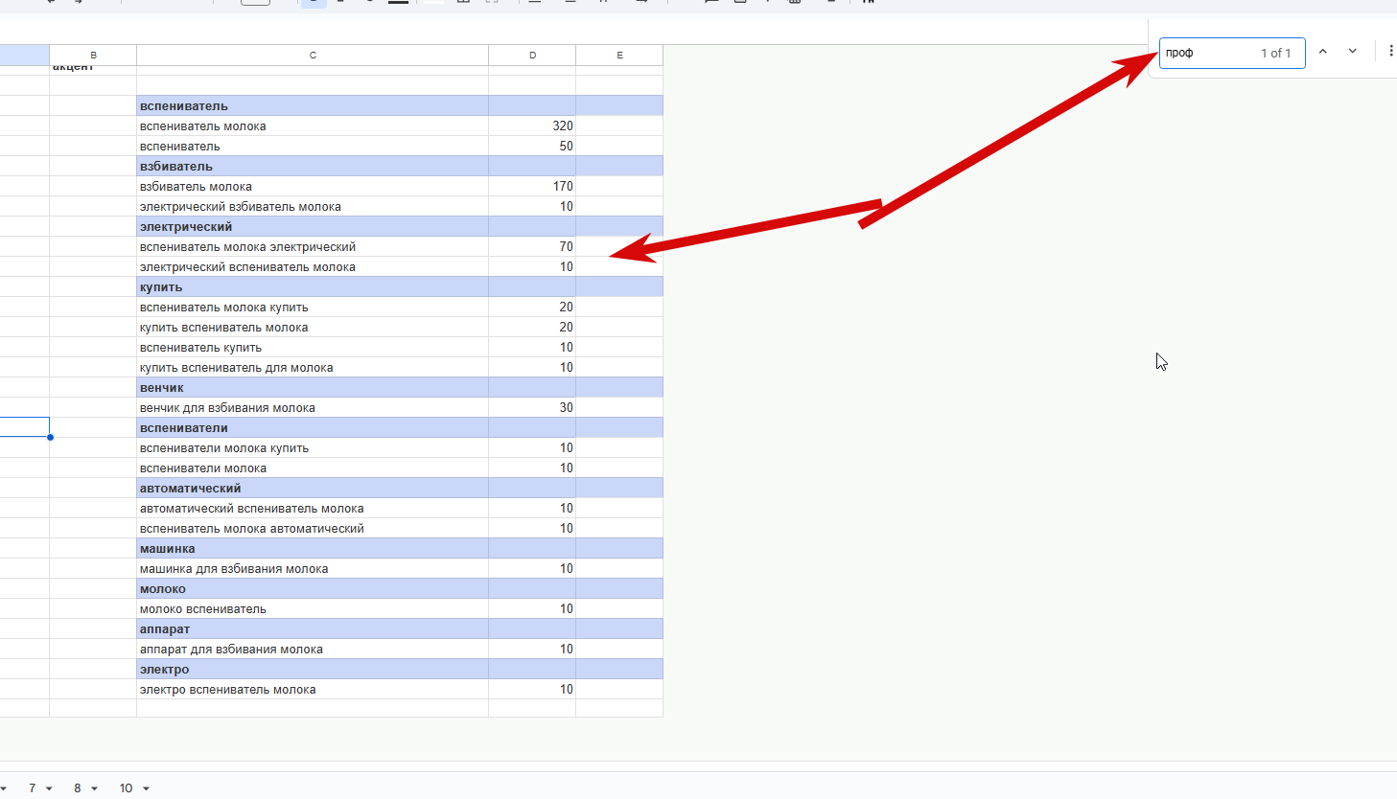Select the cell 'вспениватель купить'

[x=313, y=348]
